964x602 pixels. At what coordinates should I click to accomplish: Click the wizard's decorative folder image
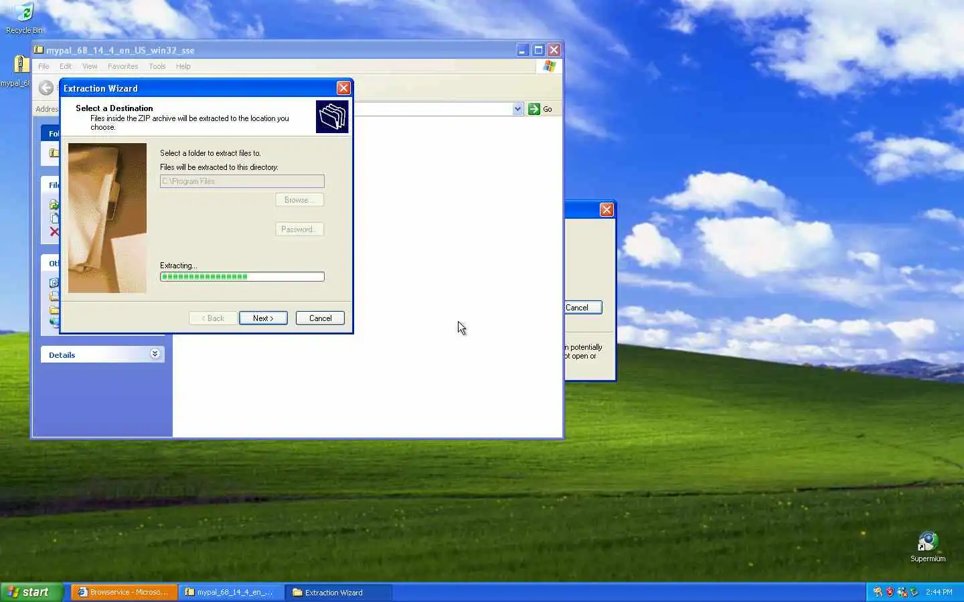coord(107,218)
